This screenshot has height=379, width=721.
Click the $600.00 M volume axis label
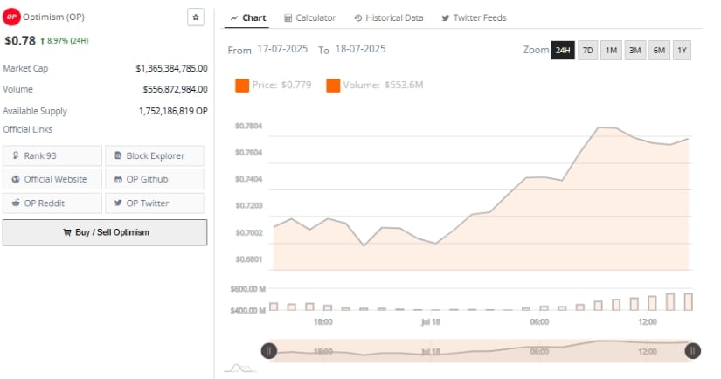point(248,289)
